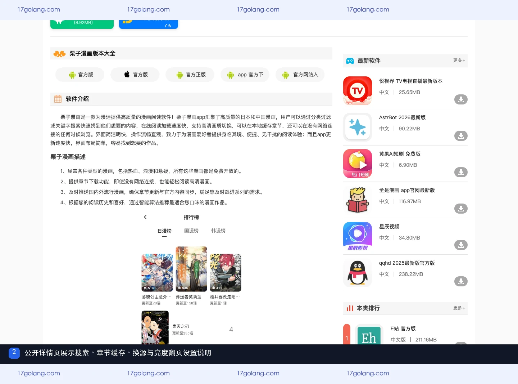Click the orange logo beside 栗子漫画版本大全
This screenshot has height=384, width=518.
(x=59, y=54)
